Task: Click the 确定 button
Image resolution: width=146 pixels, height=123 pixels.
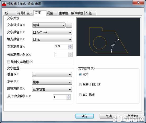Action: click(x=85, y=116)
